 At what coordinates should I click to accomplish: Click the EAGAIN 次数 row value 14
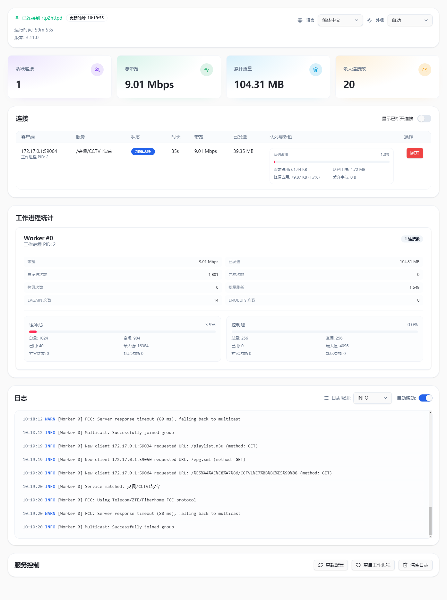click(x=216, y=300)
